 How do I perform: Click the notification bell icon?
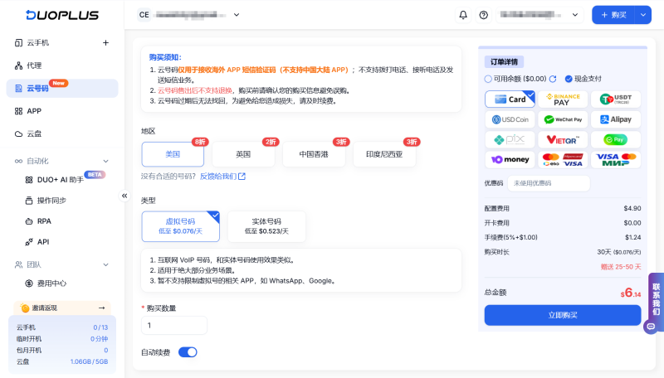pyautogui.click(x=463, y=15)
